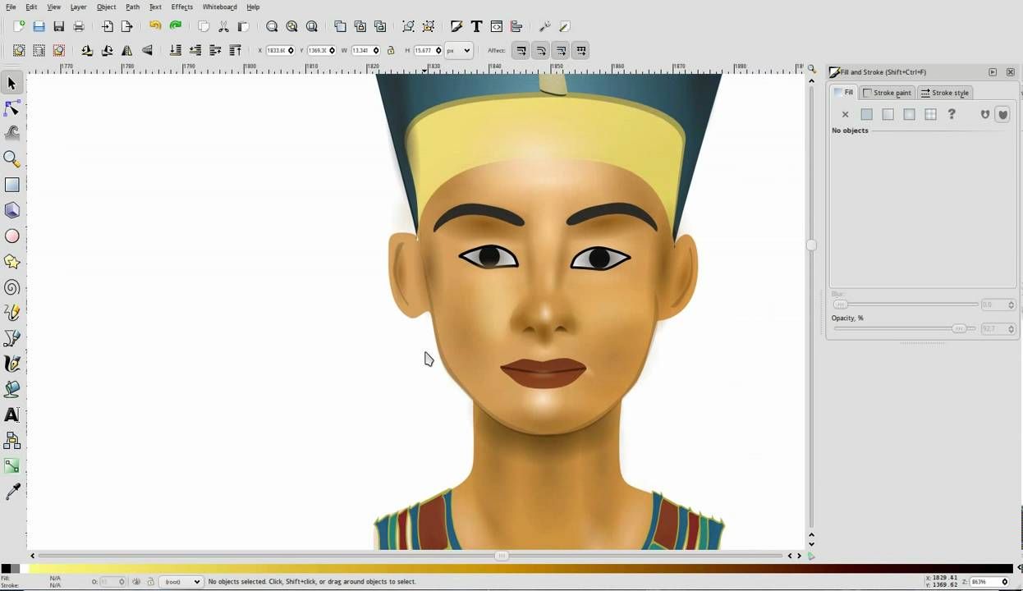Activate the Text tool
The width and height of the screenshot is (1023, 591).
(x=12, y=415)
